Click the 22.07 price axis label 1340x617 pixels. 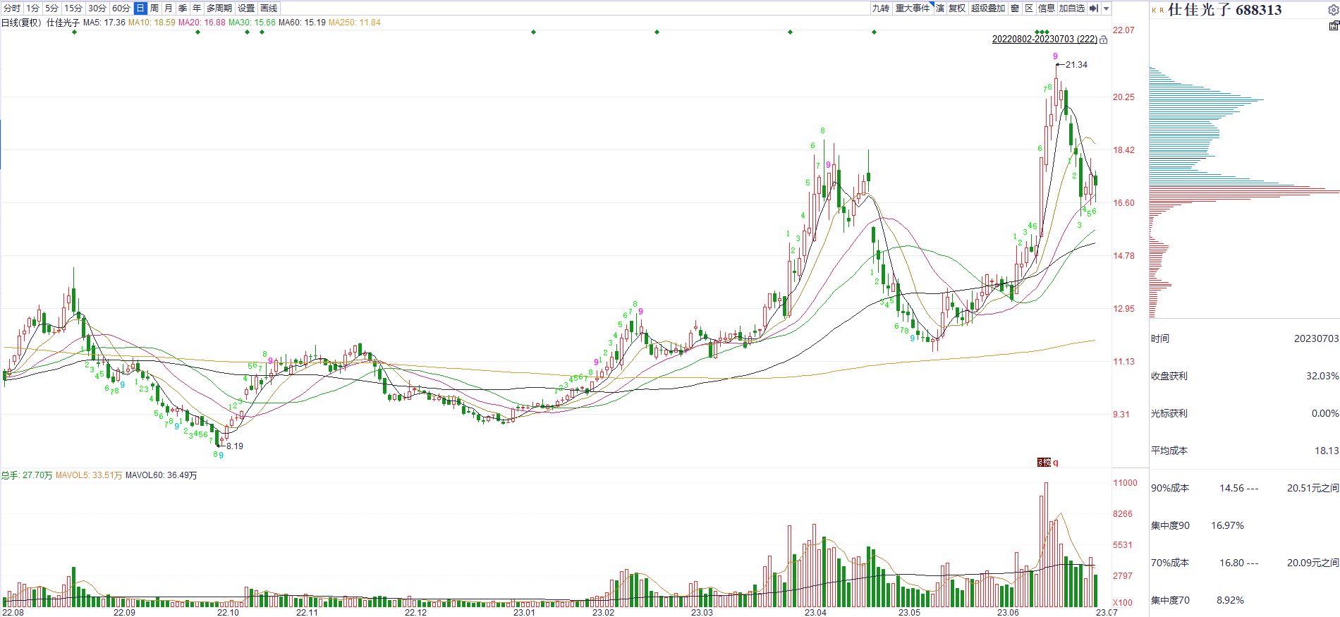tap(1123, 30)
